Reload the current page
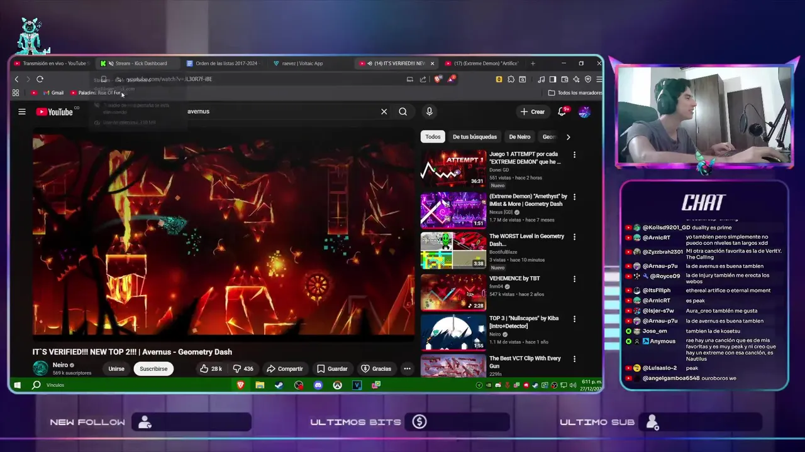805x452 pixels. coord(40,79)
